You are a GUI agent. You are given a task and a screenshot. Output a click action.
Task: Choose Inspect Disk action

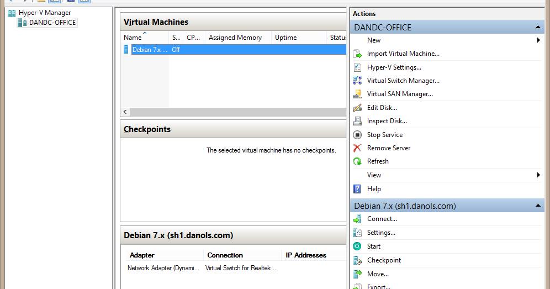[x=387, y=121]
